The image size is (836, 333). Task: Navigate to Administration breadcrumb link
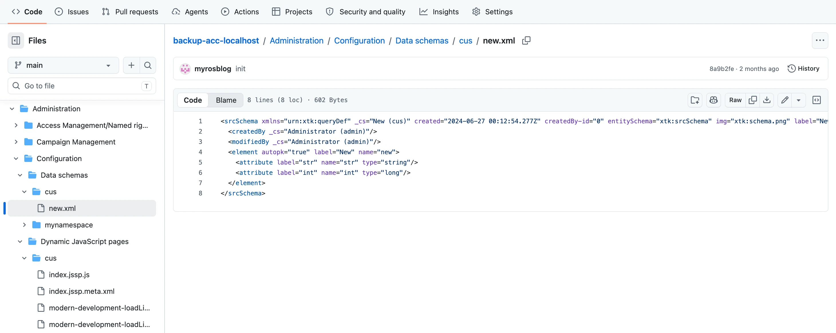click(x=296, y=41)
